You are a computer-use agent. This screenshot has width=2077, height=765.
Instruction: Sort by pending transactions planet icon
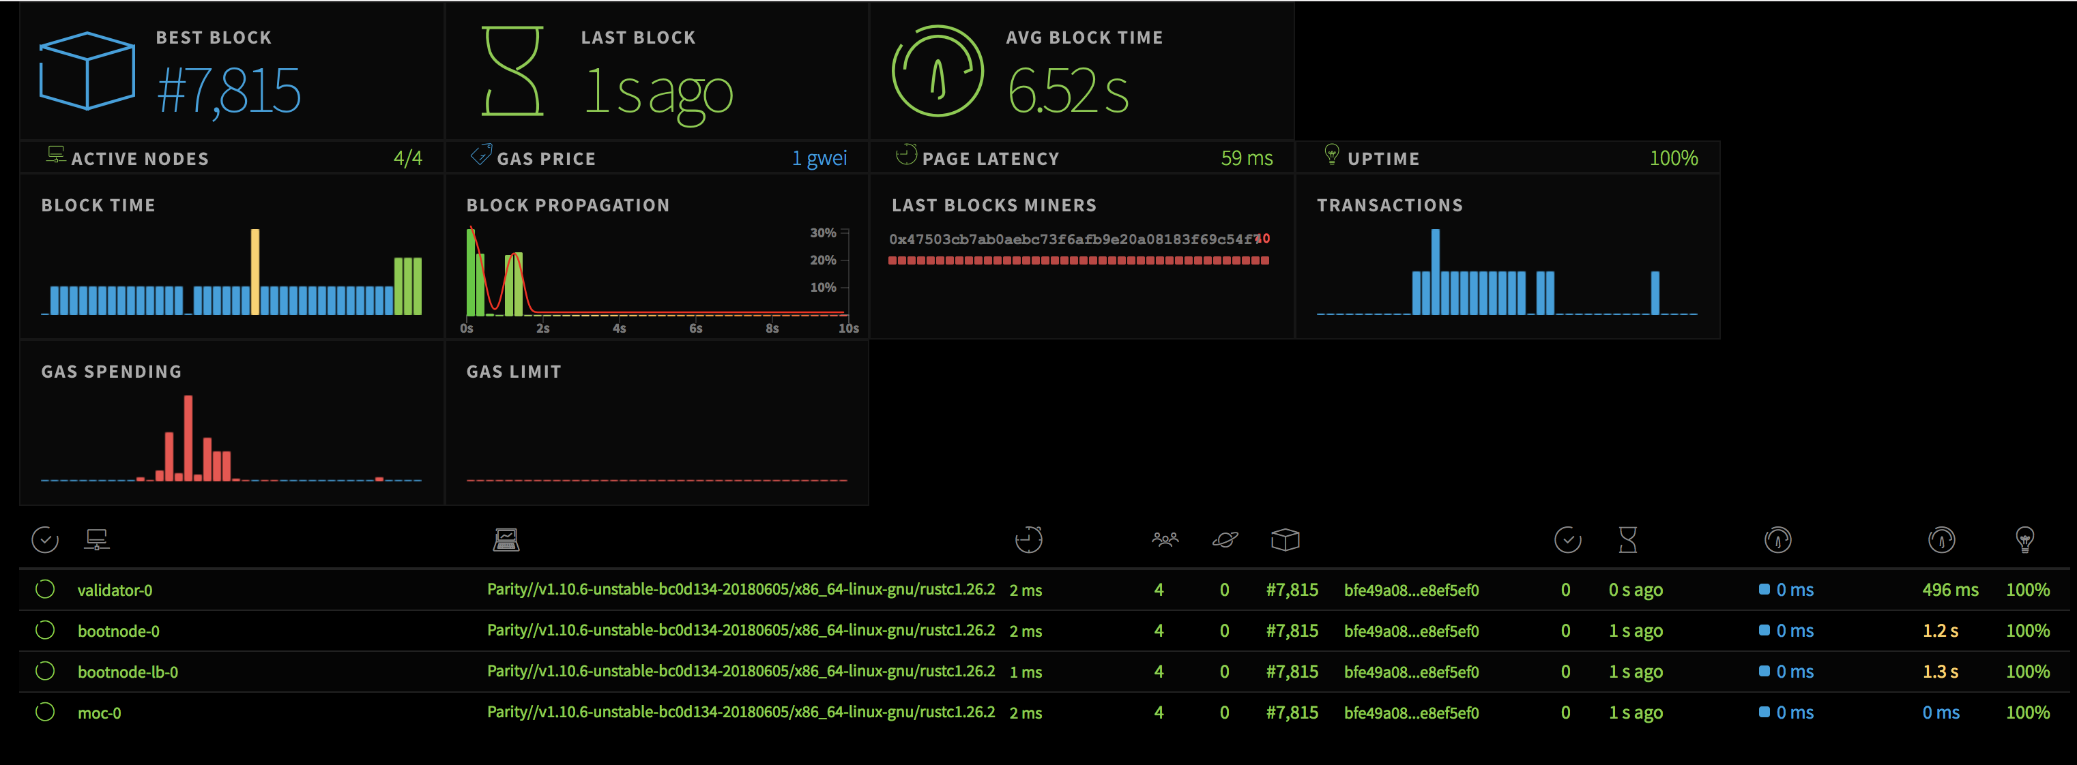(1225, 539)
